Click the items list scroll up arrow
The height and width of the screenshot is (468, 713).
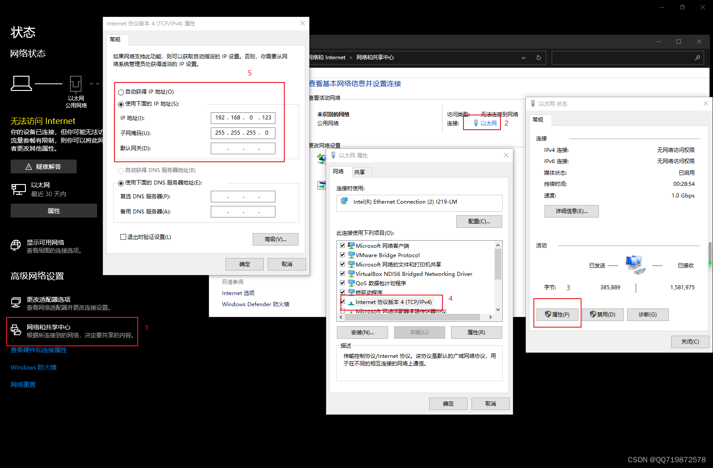pyautogui.click(x=498, y=245)
